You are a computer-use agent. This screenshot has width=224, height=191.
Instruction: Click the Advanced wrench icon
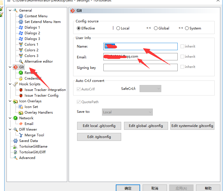[x=16, y=158]
